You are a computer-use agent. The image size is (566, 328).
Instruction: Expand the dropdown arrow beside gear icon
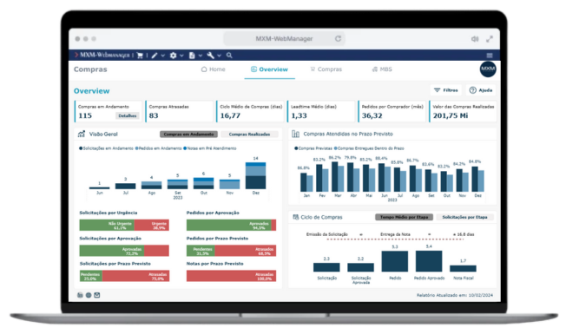click(181, 56)
